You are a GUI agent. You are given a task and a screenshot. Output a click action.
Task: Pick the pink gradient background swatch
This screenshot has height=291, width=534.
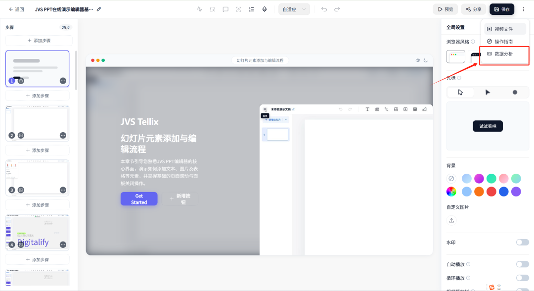pyautogui.click(x=504, y=178)
